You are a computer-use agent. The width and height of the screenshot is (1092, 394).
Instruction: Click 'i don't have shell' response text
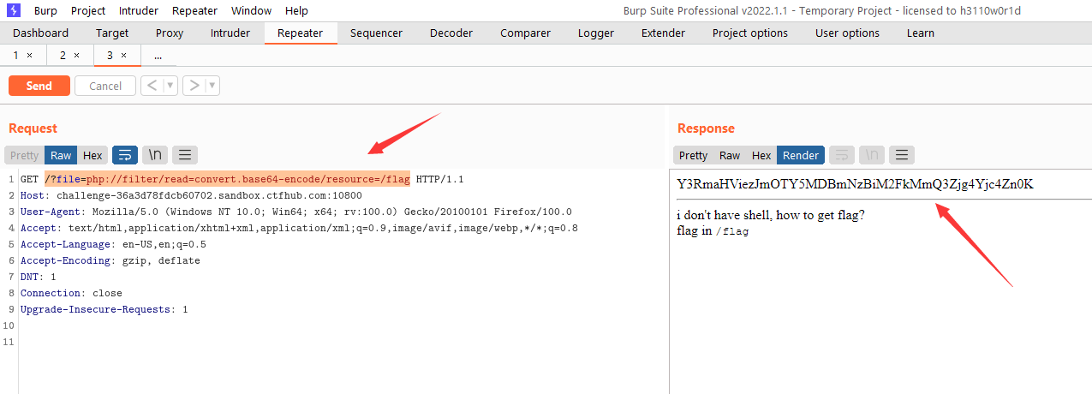[x=770, y=215]
